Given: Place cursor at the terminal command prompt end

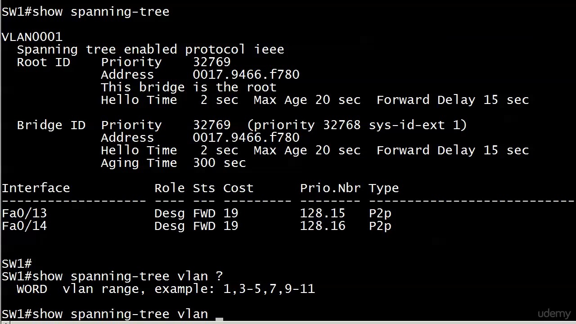Looking at the screenshot, I should tap(219, 314).
